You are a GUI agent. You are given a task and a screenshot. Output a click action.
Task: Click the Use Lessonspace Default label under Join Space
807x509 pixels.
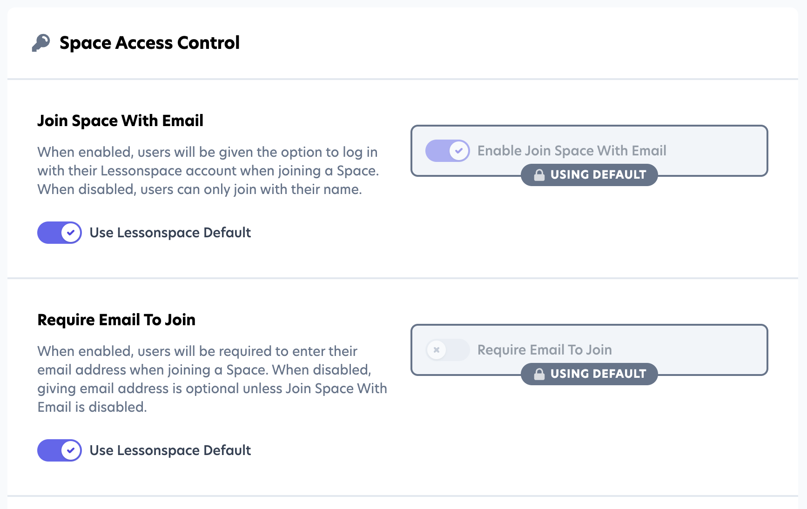coord(170,233)
